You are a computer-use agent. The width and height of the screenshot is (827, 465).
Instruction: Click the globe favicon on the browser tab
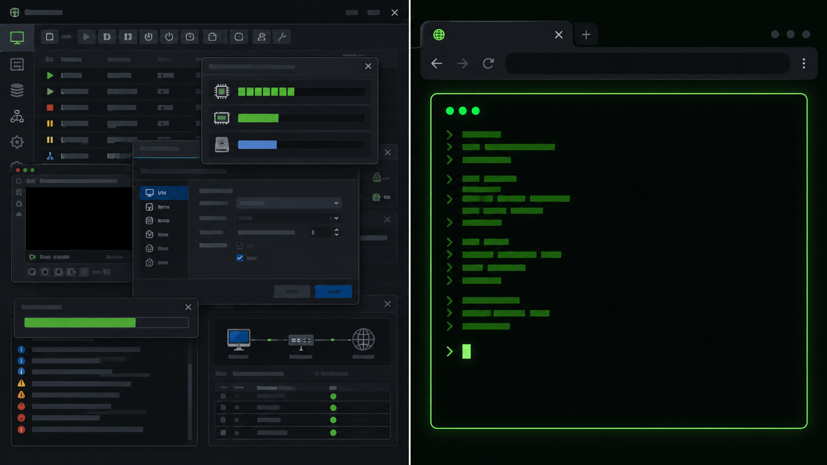(439, 35)
